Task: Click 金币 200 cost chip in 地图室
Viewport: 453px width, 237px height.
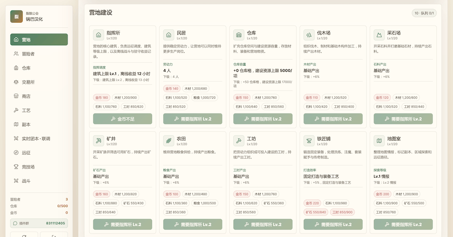Action: [x=382, y=194]
